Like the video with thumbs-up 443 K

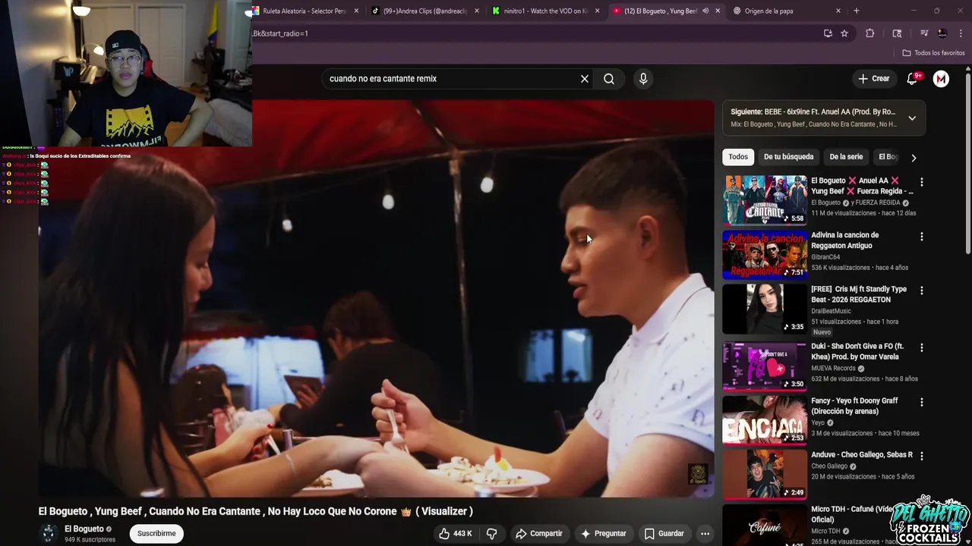[x=456, y=534]
